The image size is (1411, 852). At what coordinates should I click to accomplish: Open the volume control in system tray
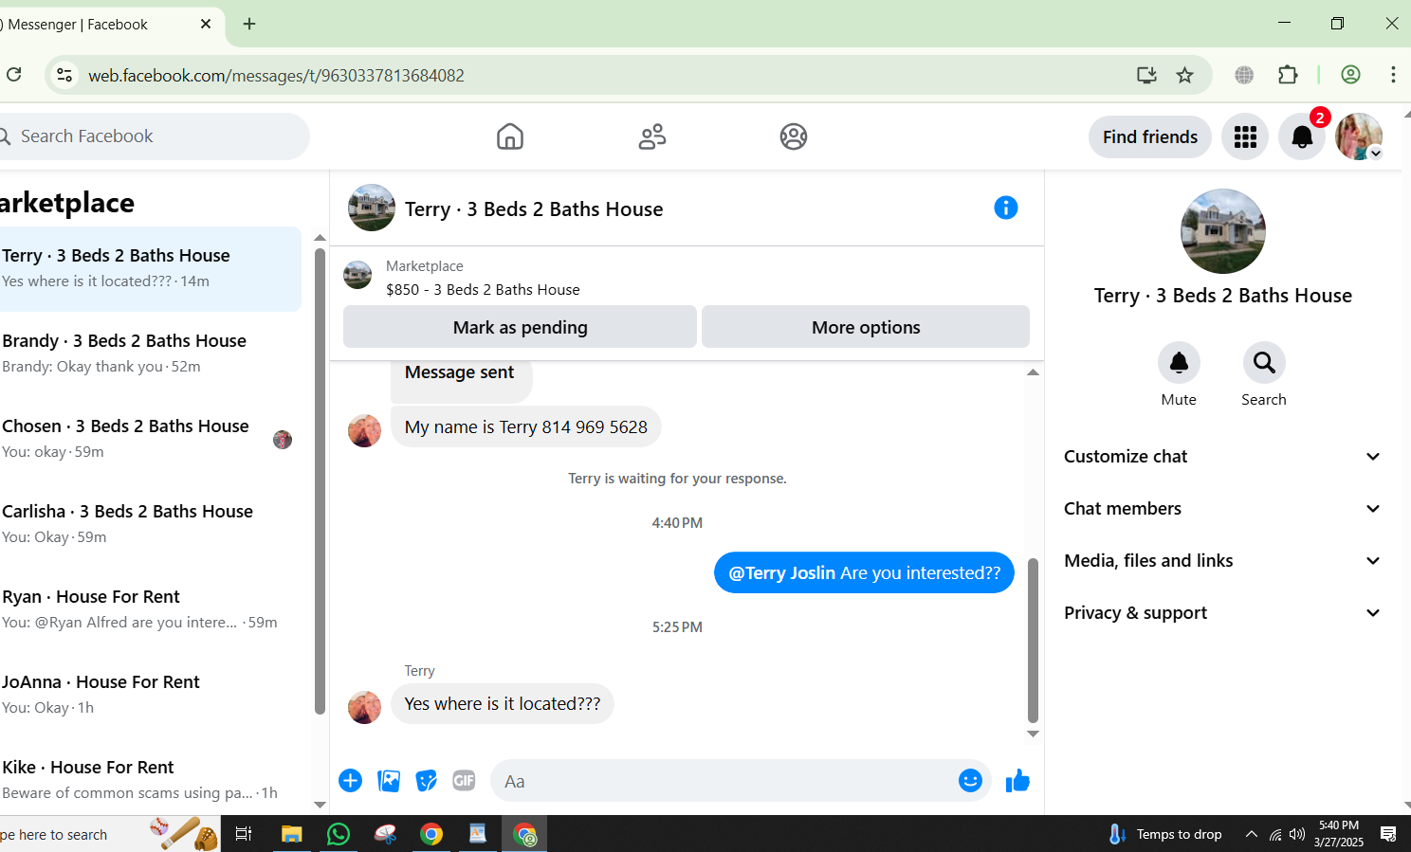1296,834
